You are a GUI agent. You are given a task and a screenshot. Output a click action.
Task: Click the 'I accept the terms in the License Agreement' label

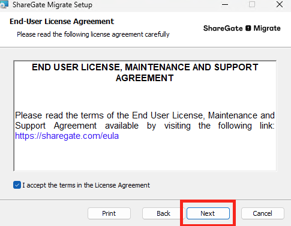[x=86, y=185]
